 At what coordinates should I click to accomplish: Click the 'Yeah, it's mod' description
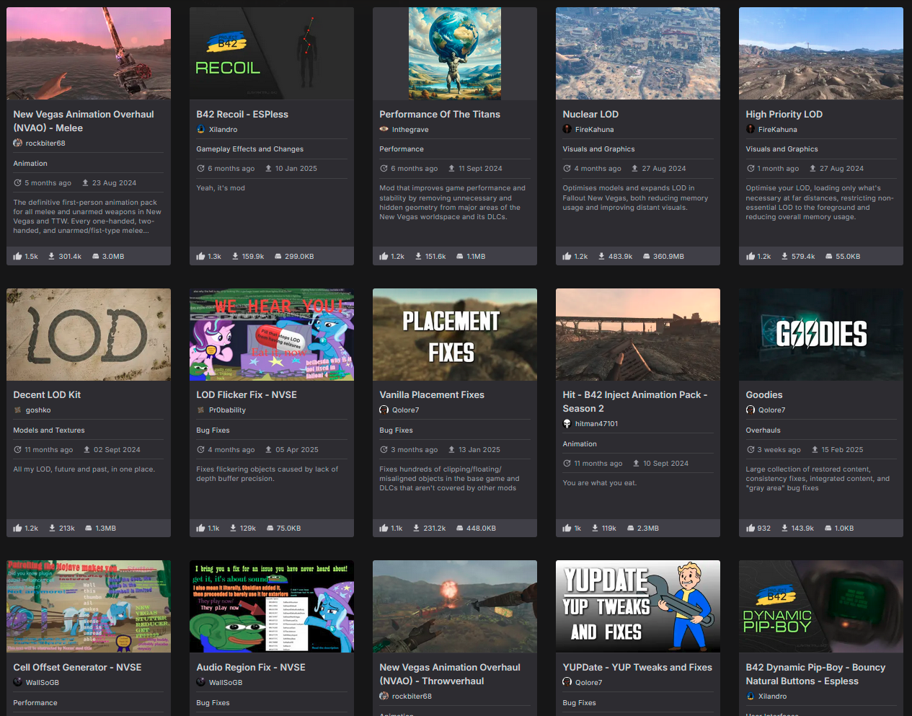[x=221, y=188]
